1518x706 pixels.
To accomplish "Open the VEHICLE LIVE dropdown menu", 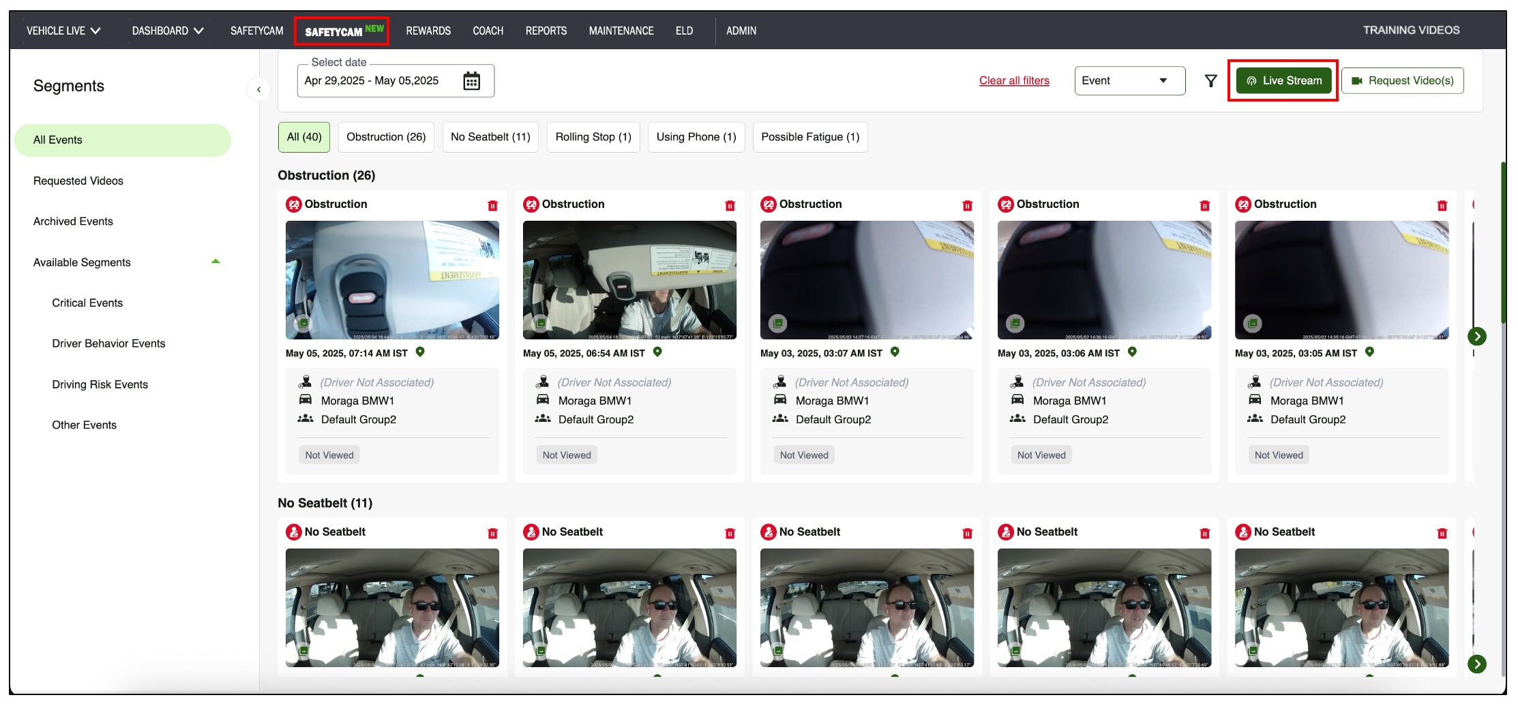I will [x=63, y=31].
